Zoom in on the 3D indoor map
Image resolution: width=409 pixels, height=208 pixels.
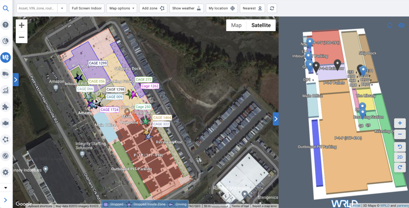[400, 123]
